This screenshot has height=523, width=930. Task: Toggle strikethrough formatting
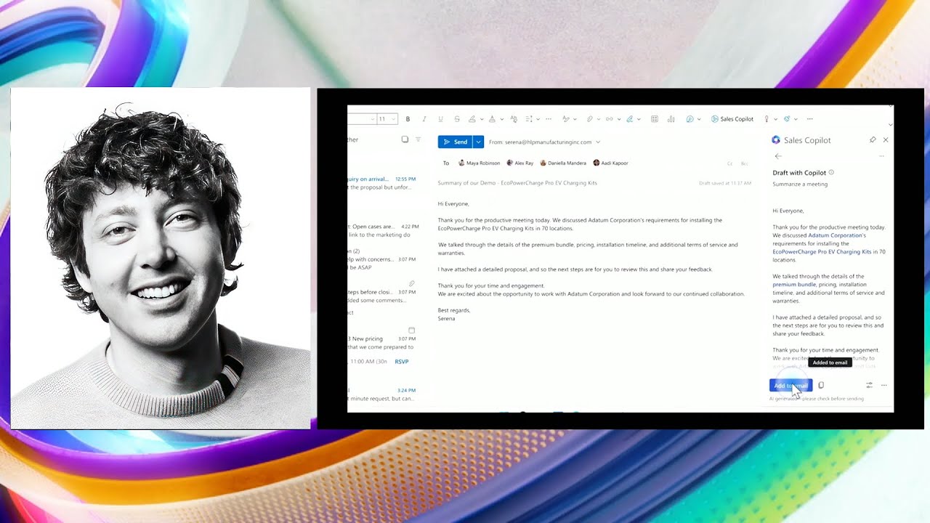click(457, 119)
